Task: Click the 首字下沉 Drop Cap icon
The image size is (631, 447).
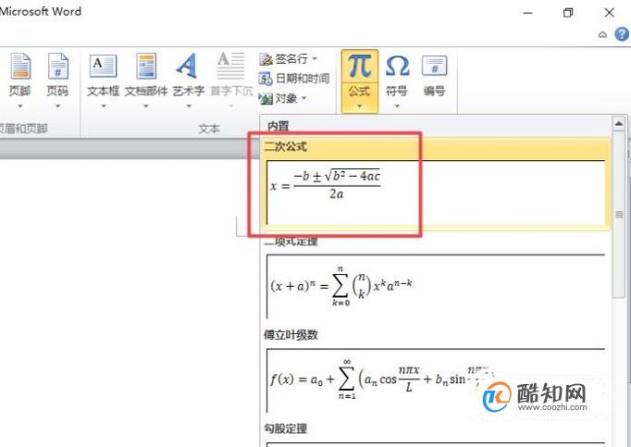Action: point(231,67)
